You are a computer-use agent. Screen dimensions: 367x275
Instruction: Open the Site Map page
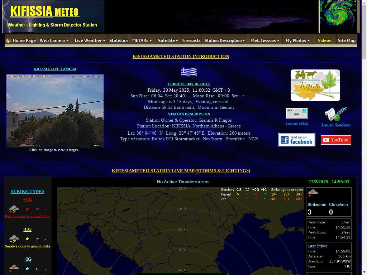click(x=347, y=40)
